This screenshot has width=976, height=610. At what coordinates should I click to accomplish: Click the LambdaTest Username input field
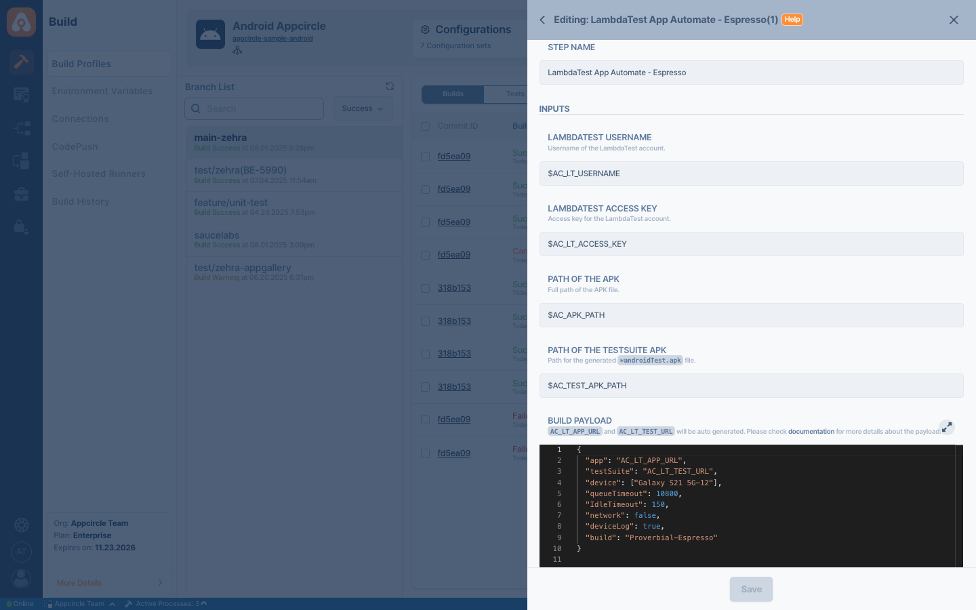tap(751, 174)
